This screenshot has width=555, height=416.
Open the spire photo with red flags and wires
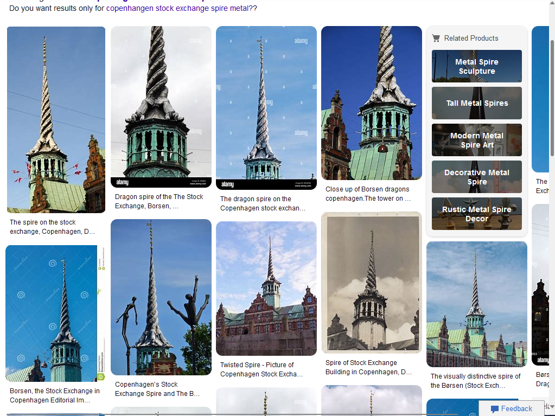(56, 119)
